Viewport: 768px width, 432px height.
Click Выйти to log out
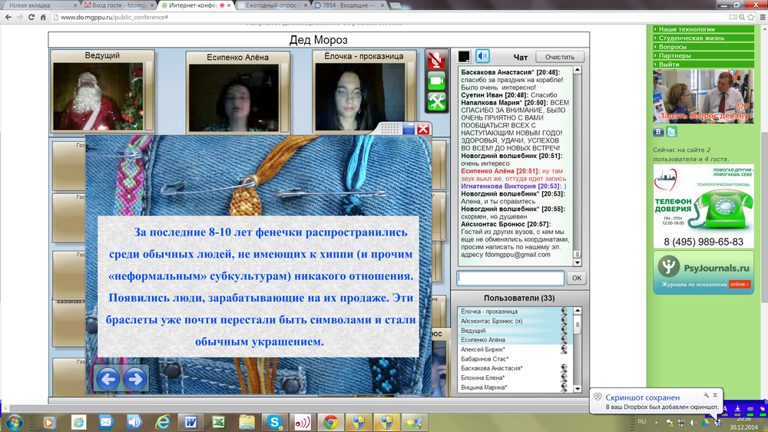pos(703,64)
